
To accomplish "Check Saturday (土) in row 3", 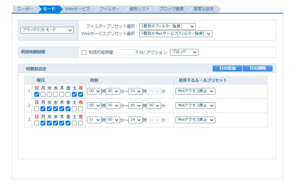I will pyautogui.click(x=74, y=123).
